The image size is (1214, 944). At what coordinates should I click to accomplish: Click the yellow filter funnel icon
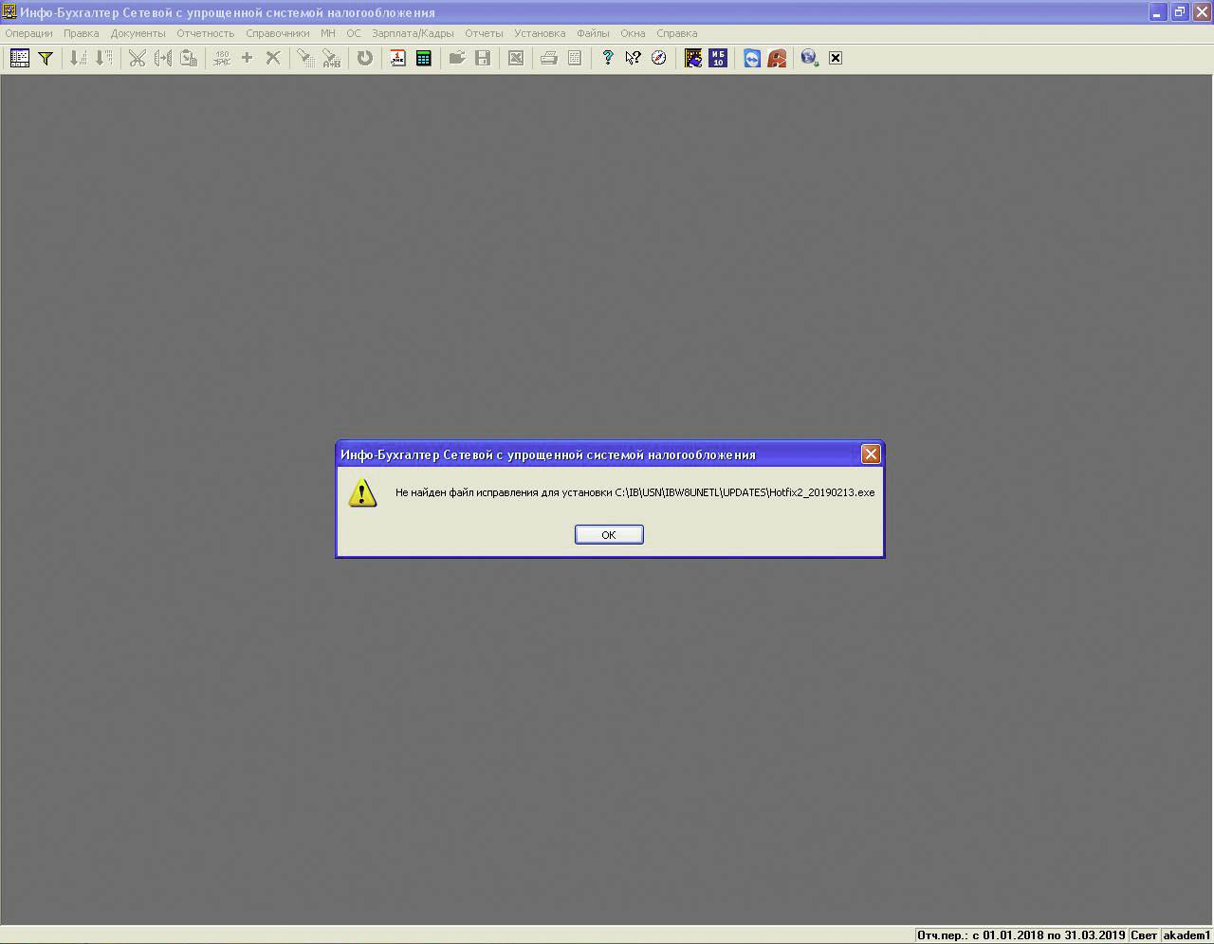point(46,58)
